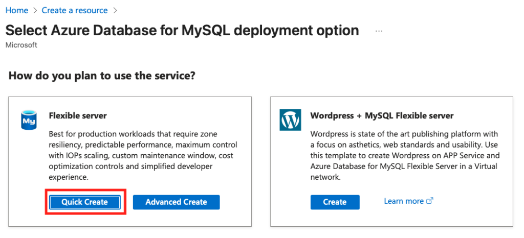
Task: Open the external link icon beside Learn more
Action: tap(430, 201)
